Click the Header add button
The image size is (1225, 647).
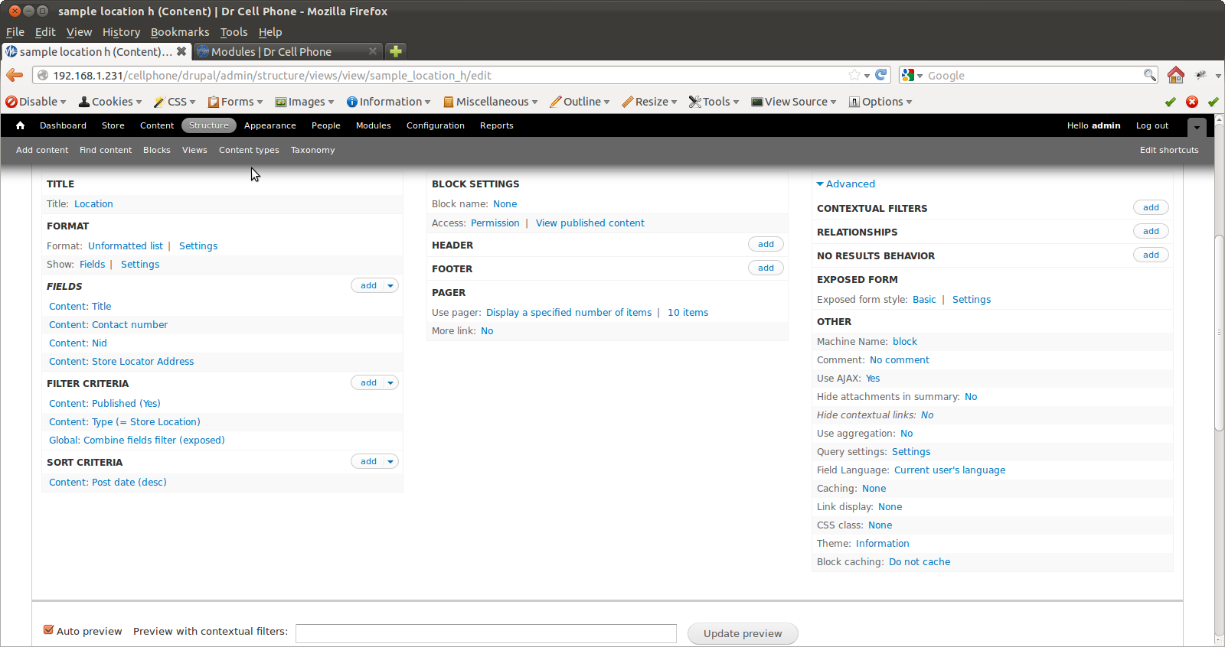(766, 244)
